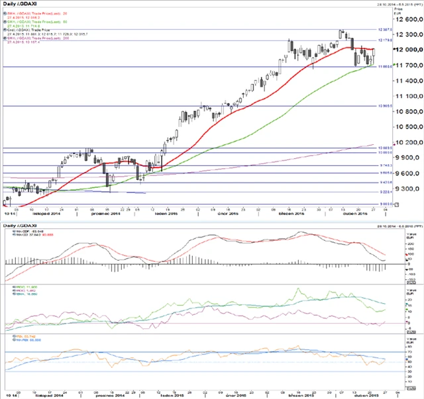
Task: Click small scale button below MACD value axis
Action: pos(411,283)
